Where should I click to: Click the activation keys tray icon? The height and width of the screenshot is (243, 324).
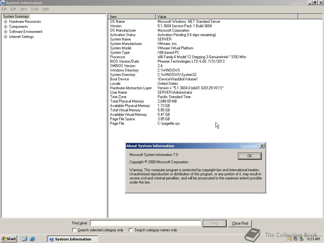pyautogui.click(x=290, y=239)
